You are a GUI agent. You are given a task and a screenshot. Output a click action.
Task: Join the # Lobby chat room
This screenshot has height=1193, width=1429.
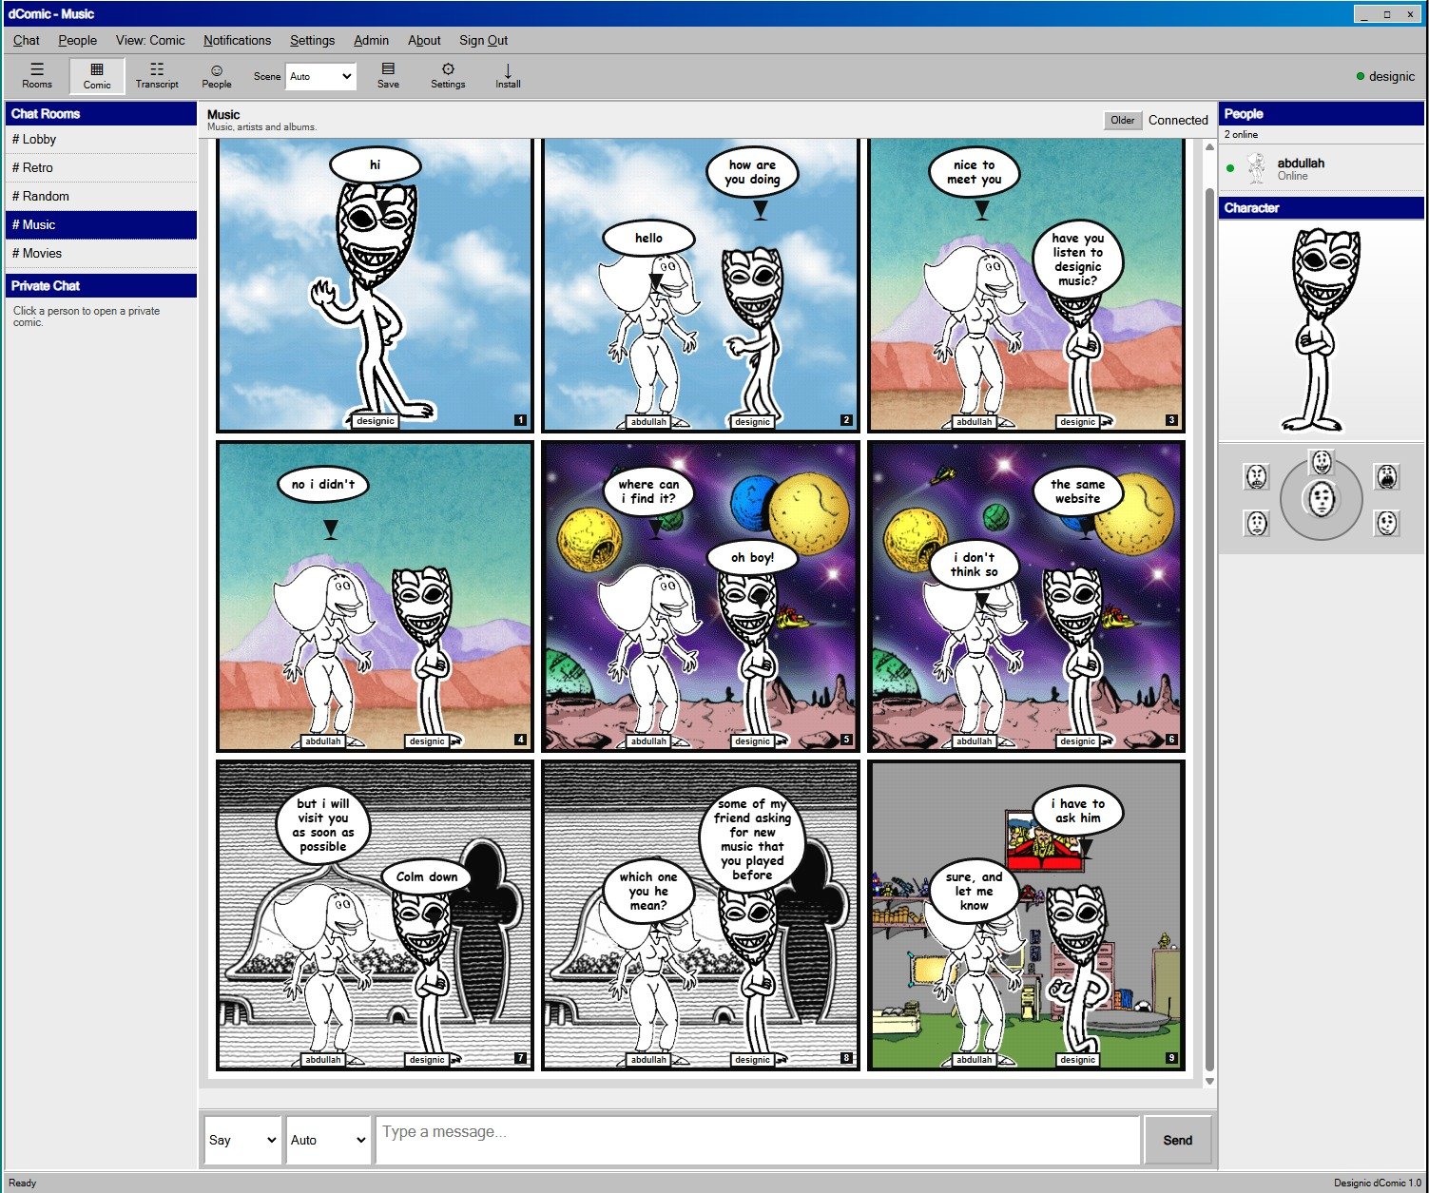coord(101,139)
